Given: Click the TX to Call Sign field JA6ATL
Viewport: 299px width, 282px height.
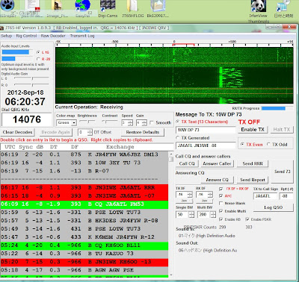Looking at the screenshot, I should tap(265, 196).
